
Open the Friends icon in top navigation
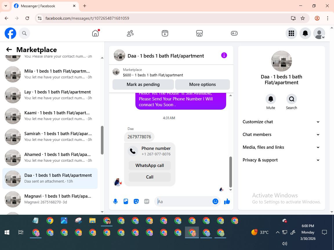pyautogui.click(x=130, y=33)
